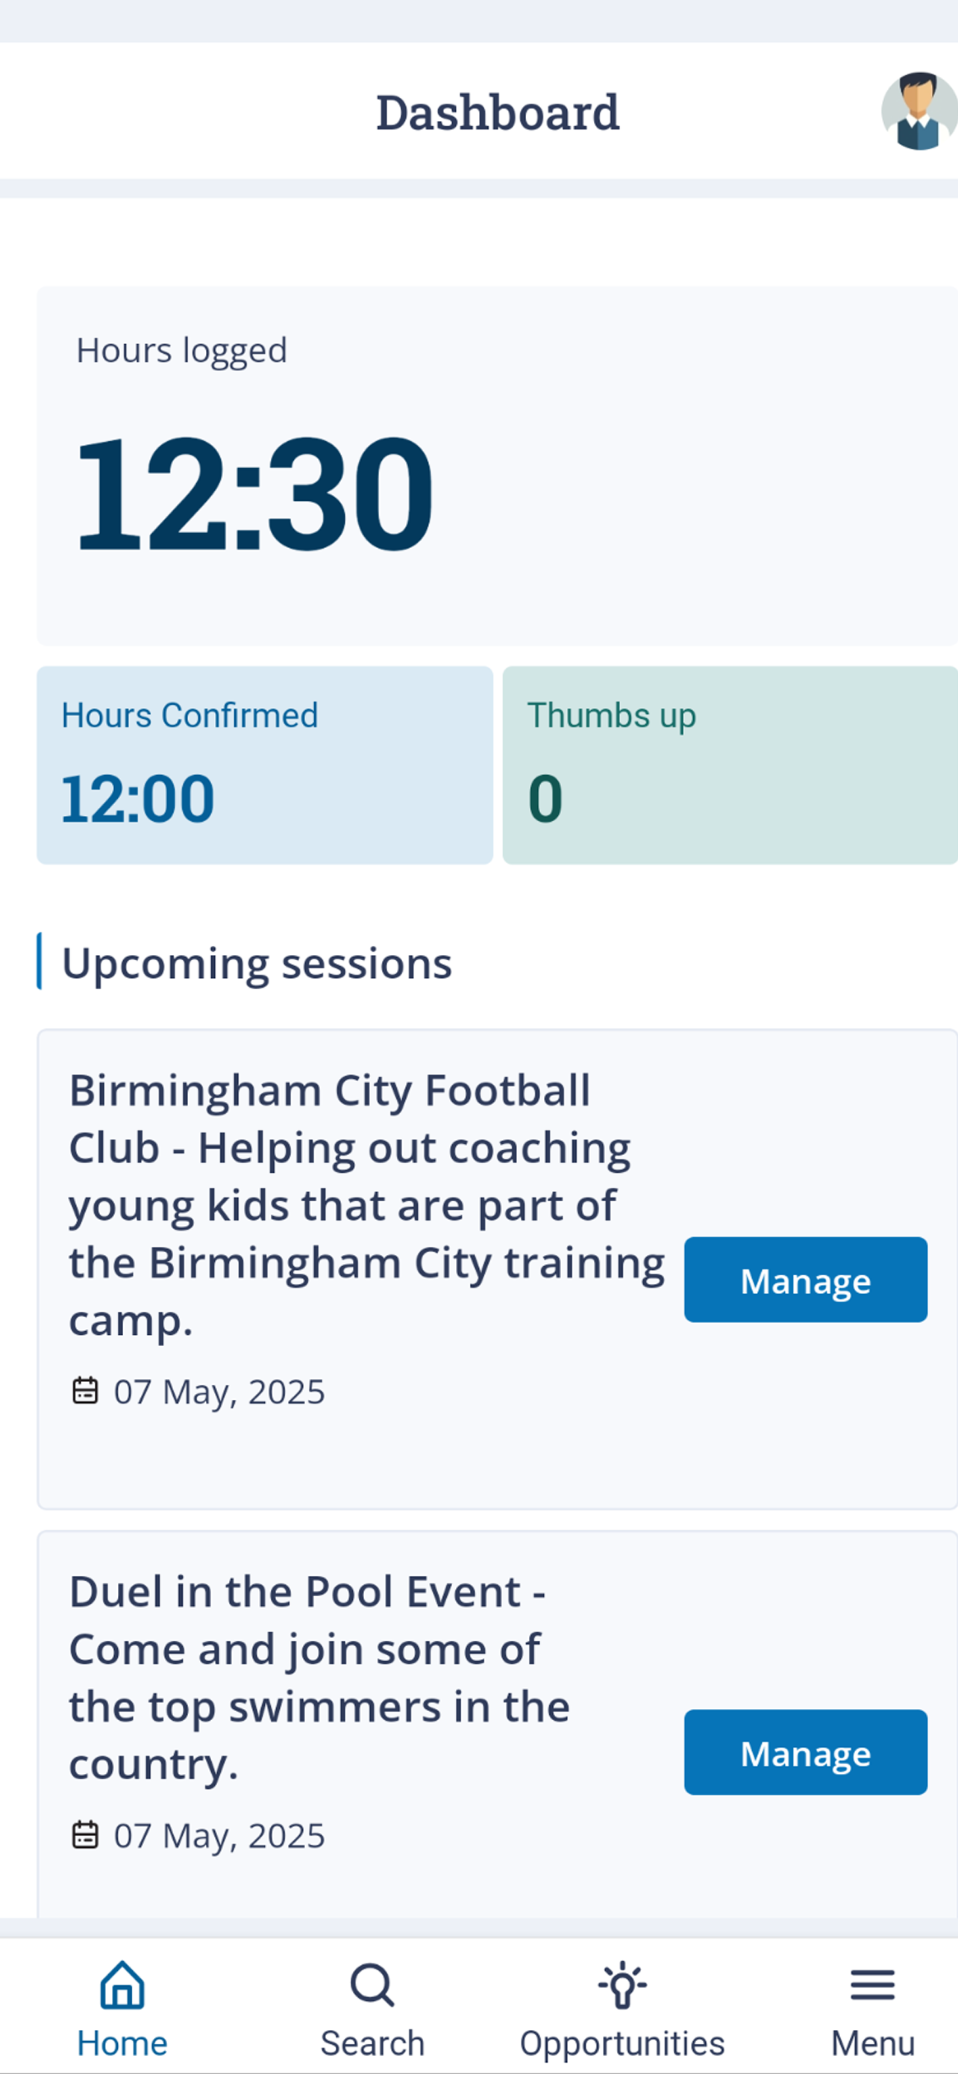Screen dimensions: 958x2074
Task: Tap the Hours logged 12:30 card
Action: 497,465
